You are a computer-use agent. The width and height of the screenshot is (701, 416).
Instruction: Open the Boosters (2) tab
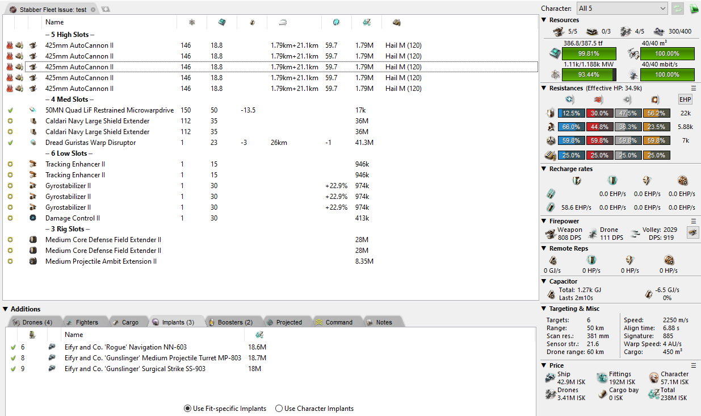click(229, 322)
